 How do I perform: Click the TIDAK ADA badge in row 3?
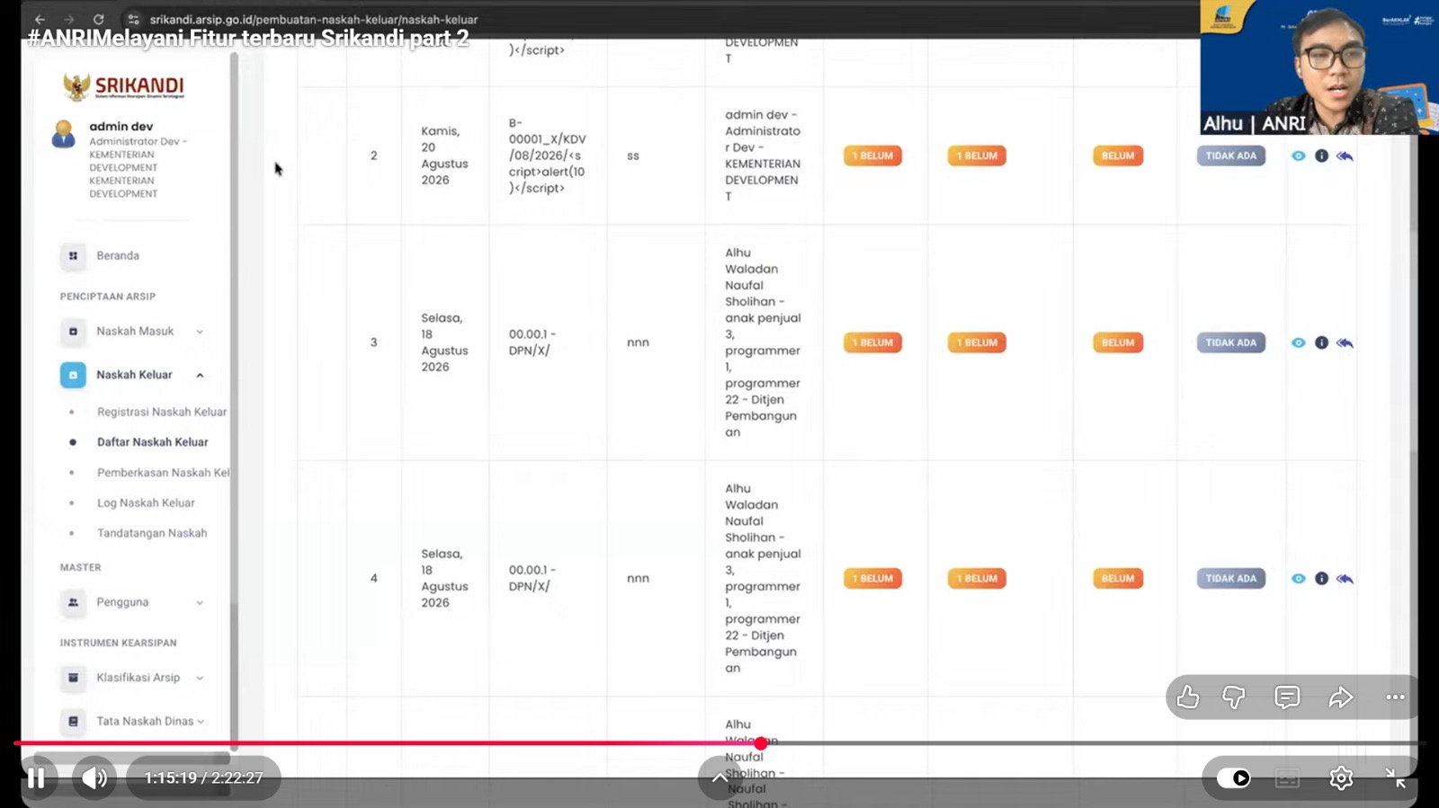[1230, 342]
